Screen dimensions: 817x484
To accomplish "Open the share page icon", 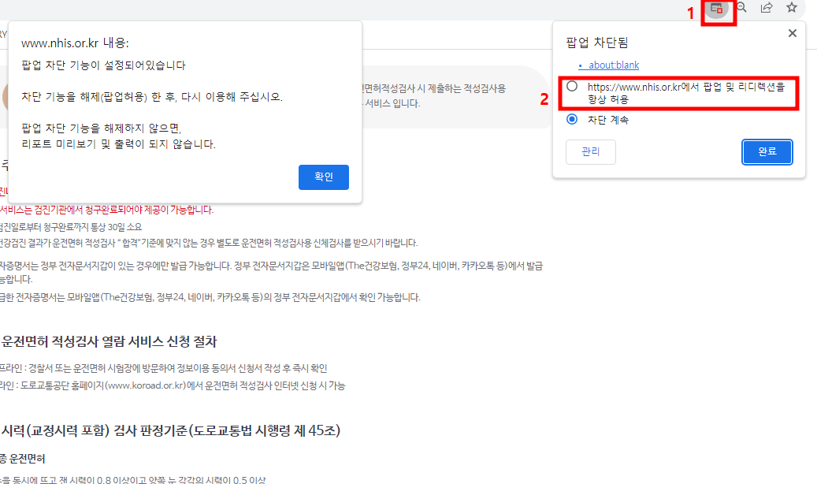I will (766, 7).
